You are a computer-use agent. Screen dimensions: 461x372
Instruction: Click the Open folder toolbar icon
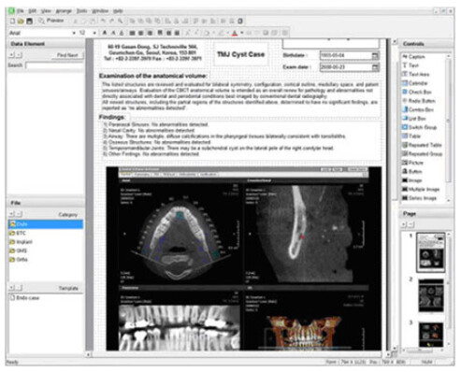click(21, 21)
